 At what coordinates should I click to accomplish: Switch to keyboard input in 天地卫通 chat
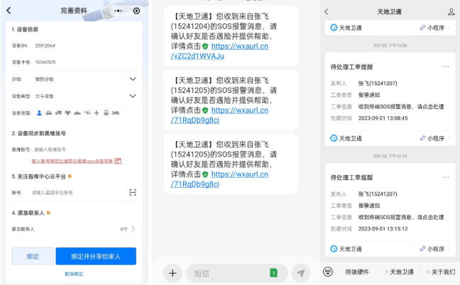coord(328,272)
